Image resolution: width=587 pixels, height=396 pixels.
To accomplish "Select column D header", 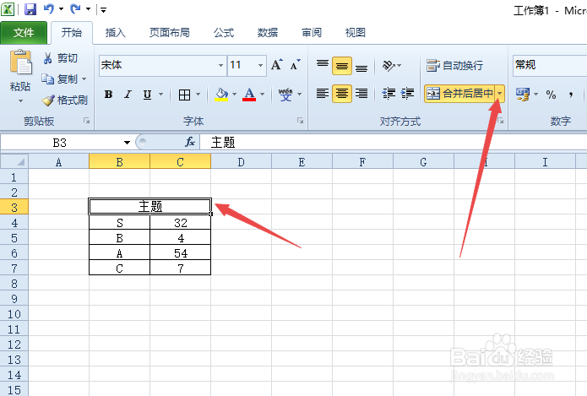I will (x=241, y=162).
